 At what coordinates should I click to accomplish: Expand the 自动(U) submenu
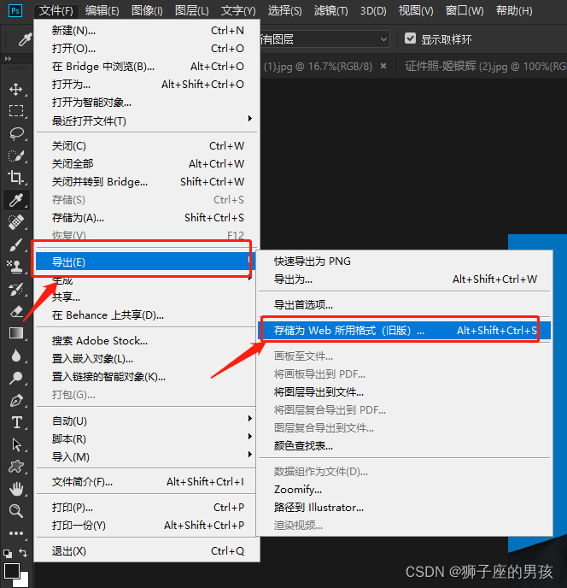[x=147, y=420]
